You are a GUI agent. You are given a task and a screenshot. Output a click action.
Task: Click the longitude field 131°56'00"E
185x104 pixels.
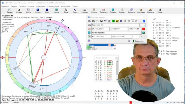tap(121, 37)
